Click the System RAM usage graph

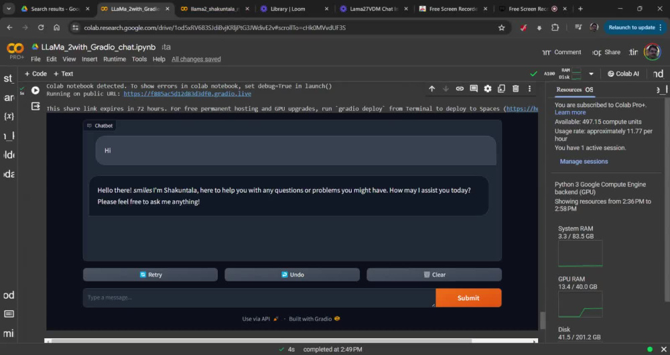pos(580,253)
